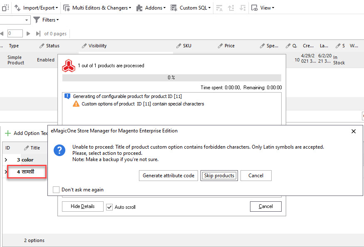Open the View dropdown menu
Screen dimensions: 364x247
263,8
